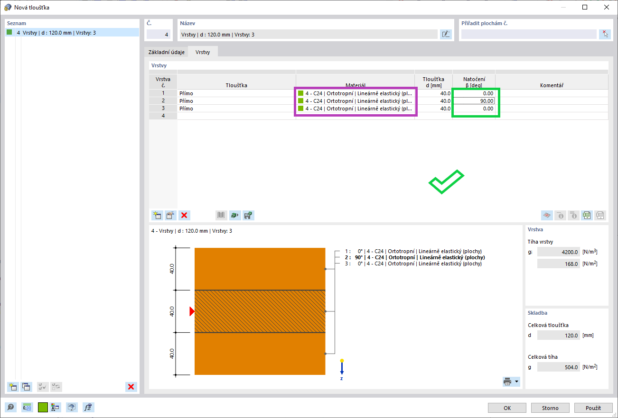This screenshot has width=618, height=418.
Task: Click the edit name pencil icon beside Název
Action: click(446, 34)
